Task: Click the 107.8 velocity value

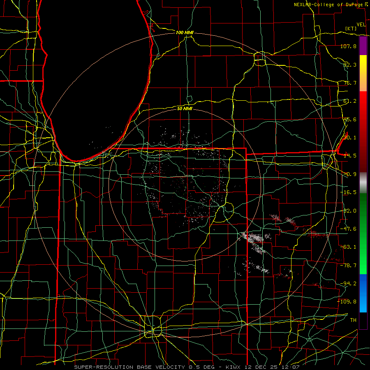Action: (x=348, y=46)
